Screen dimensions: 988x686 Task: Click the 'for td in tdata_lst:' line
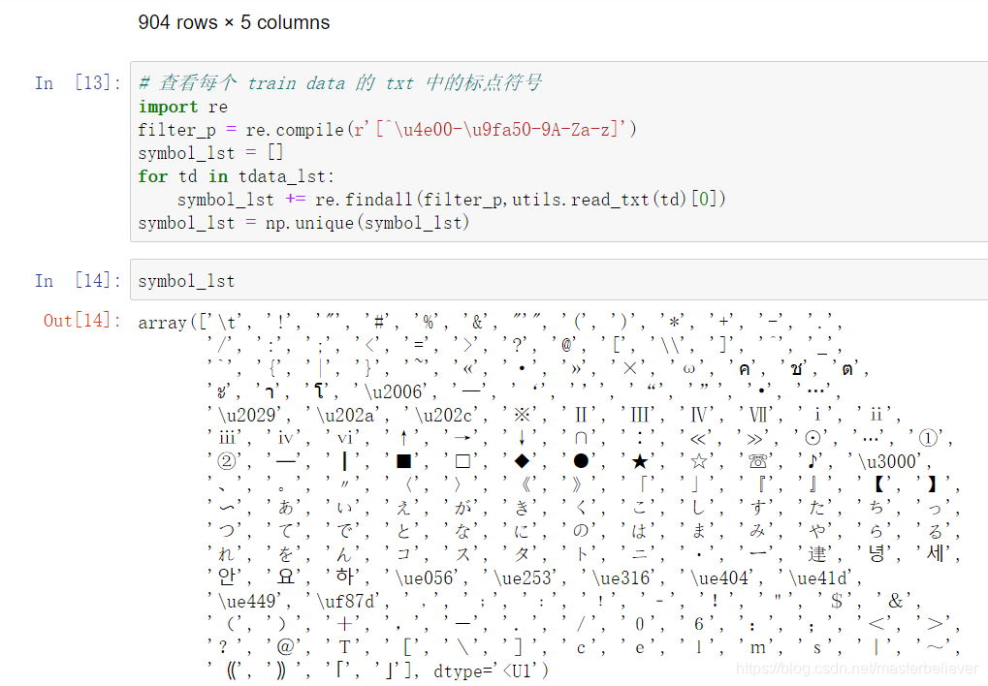click(x=237, y=176)
